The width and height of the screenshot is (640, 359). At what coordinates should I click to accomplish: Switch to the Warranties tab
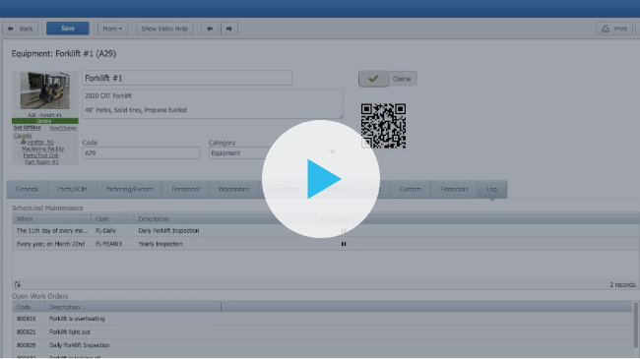[233, 189]
